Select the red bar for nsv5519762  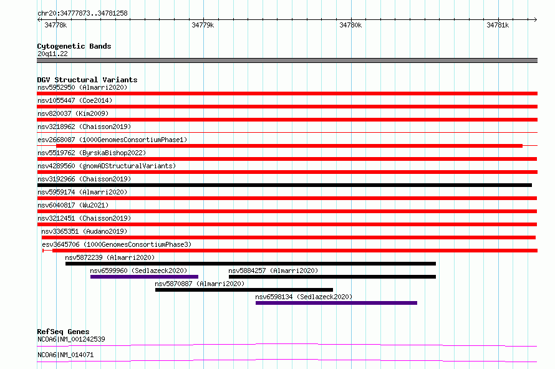287,159
